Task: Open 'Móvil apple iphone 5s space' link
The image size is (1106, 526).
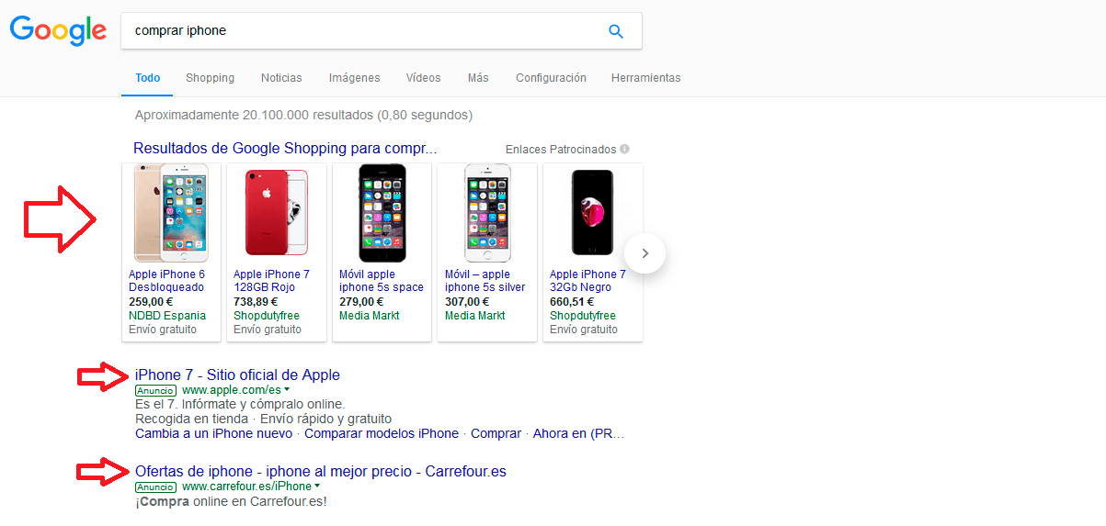Action: [382, 281]
